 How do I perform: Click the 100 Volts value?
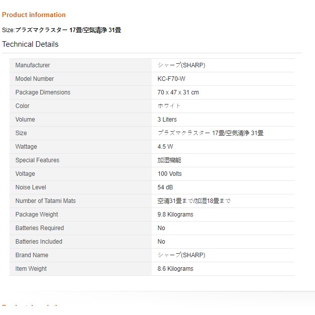pyautogui.click(x=169, y=174)
